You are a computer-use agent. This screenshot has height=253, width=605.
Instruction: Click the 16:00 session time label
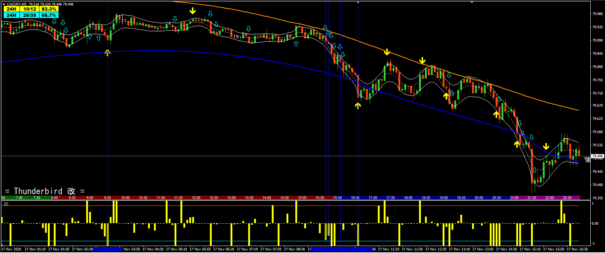click(x=337, y=198)
